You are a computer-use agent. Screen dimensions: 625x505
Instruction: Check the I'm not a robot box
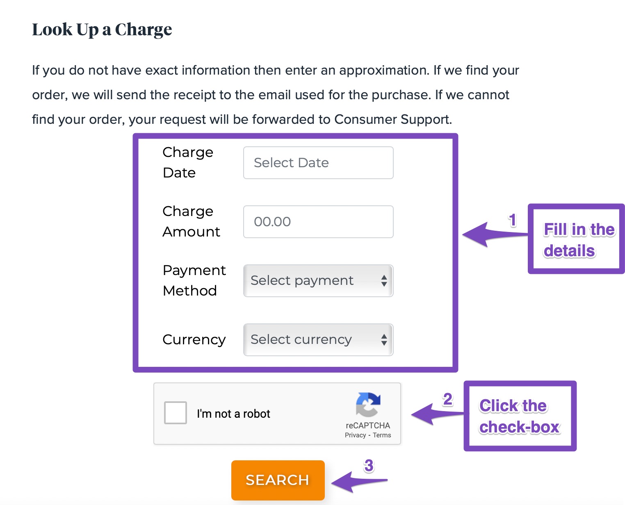(x=176, y=413)
